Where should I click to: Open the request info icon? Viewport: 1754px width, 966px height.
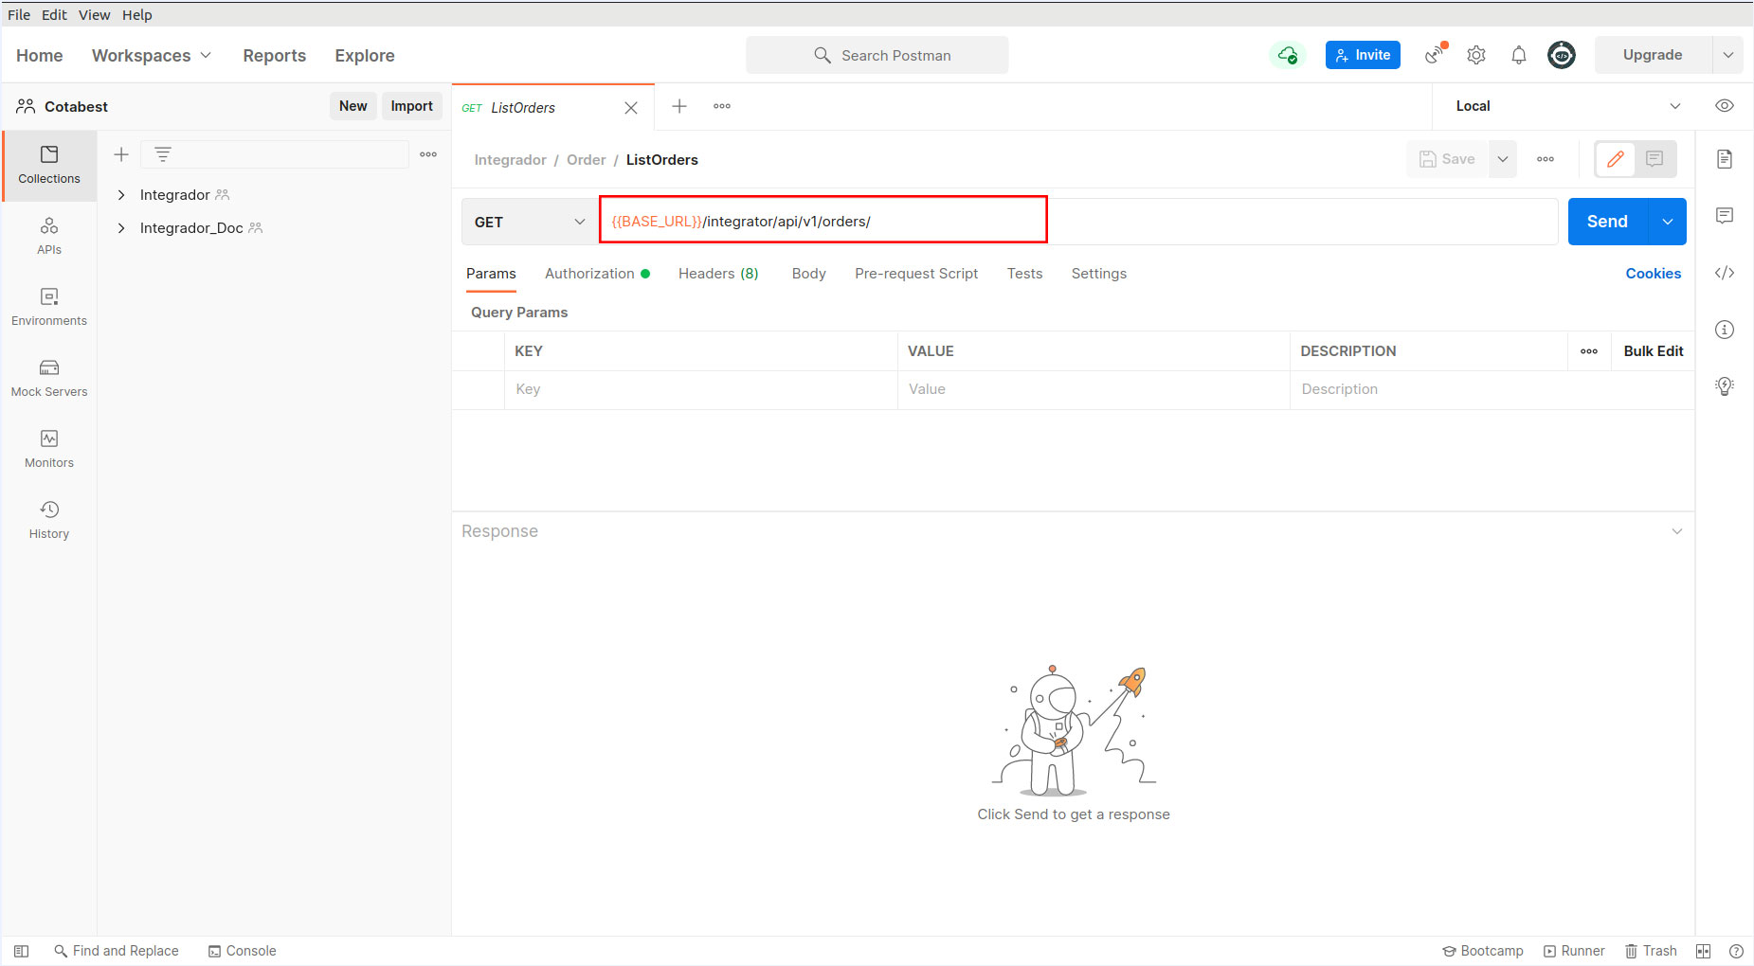click(x=1725, y=330)
